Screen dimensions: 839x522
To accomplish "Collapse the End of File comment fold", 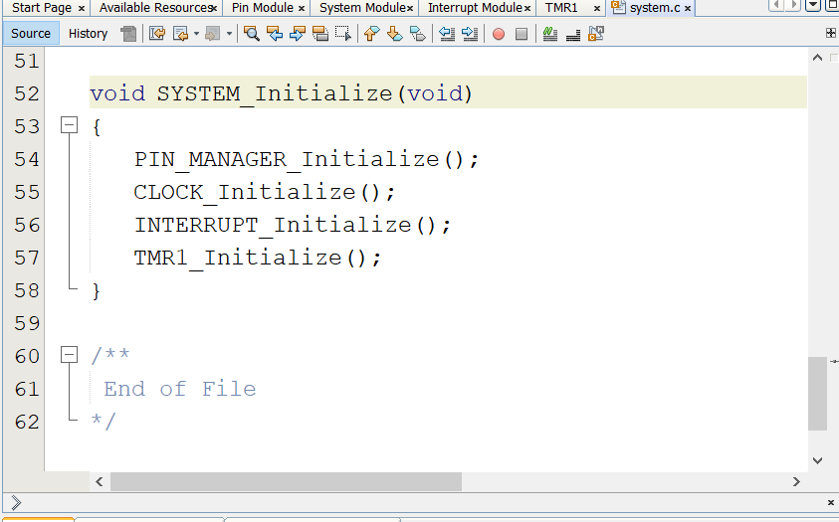I will tap(69, 354).
